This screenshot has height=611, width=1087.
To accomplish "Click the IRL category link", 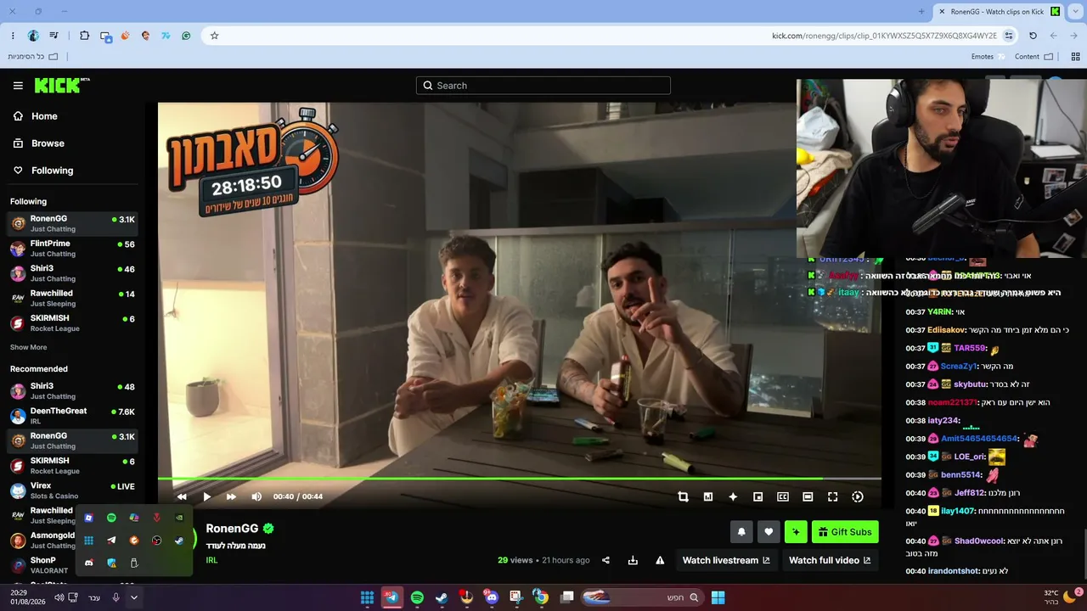I will point(211,560).
